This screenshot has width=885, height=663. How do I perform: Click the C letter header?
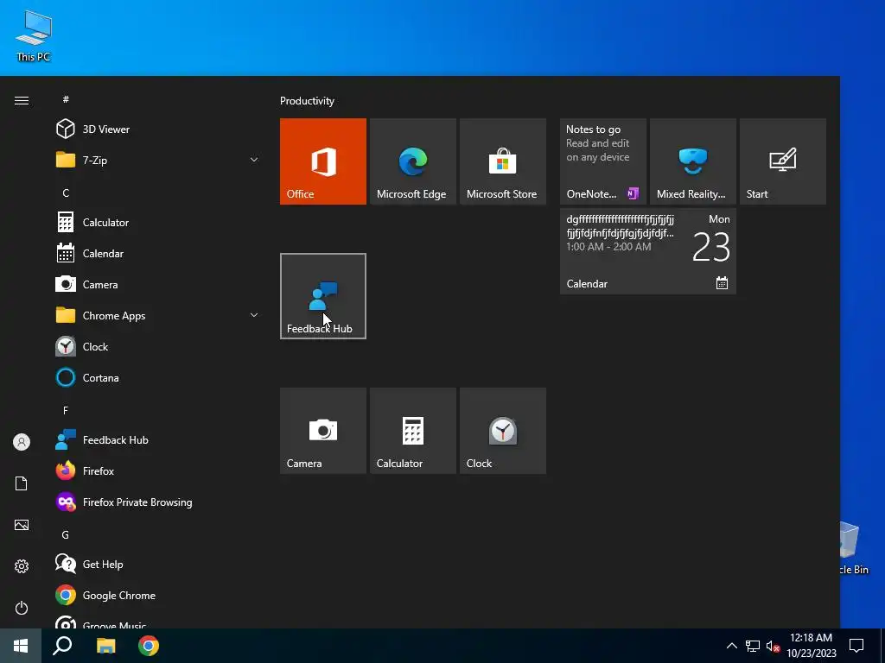[x=66, y=193]
